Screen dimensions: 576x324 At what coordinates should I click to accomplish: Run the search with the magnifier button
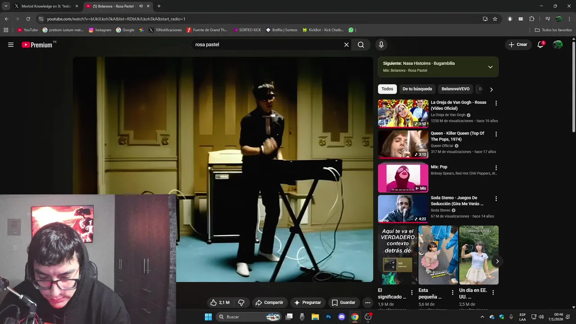point(361,45)
